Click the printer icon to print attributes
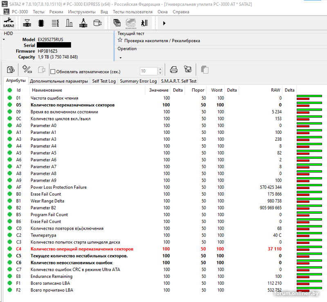Screen dimensions: 327x302 point(174,70)
